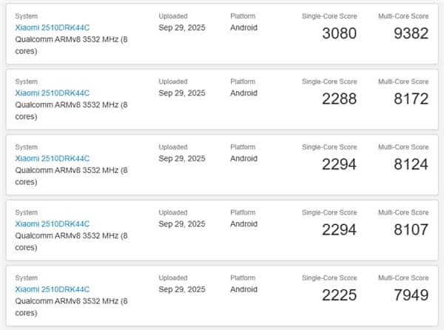Click the 8124 multi-core score
Screen dimensions: 444x330
411,164
